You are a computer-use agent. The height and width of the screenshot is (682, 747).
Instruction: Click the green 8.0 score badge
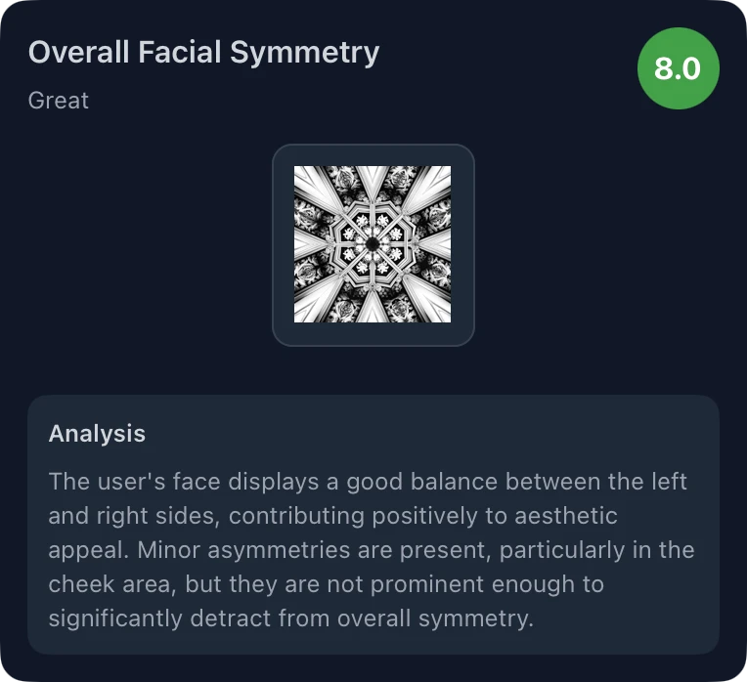click(x=678, y=68)
